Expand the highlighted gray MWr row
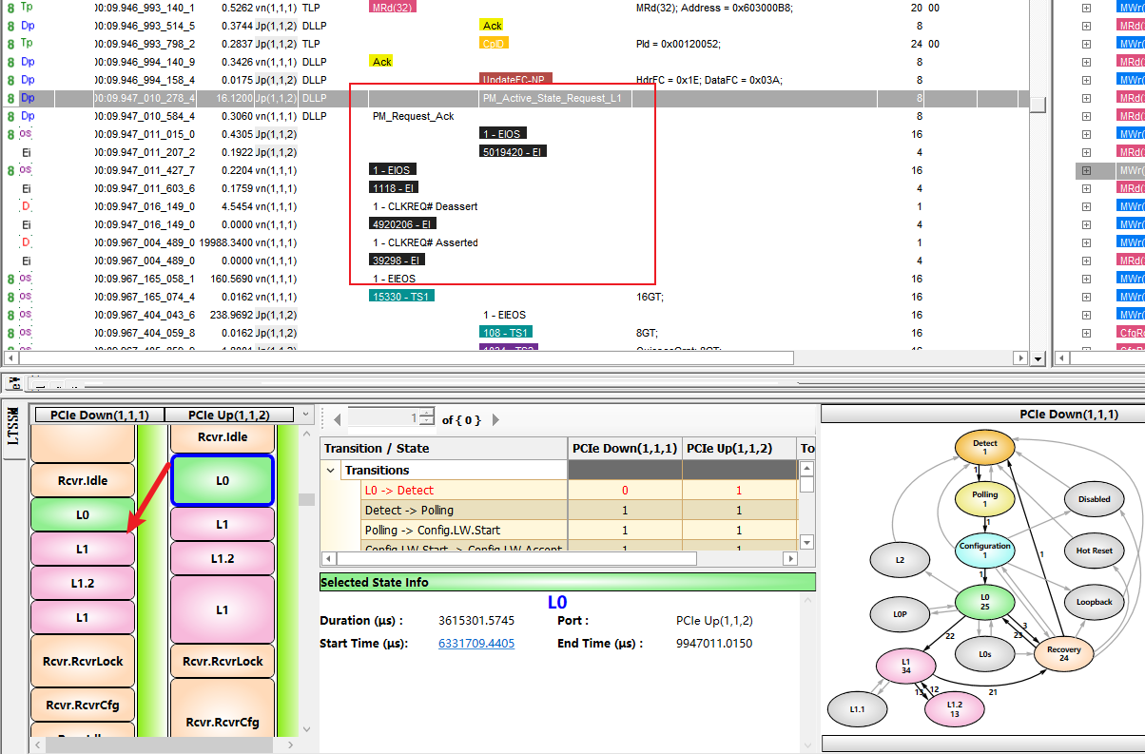The image size is (1145, 754). 1085,170
